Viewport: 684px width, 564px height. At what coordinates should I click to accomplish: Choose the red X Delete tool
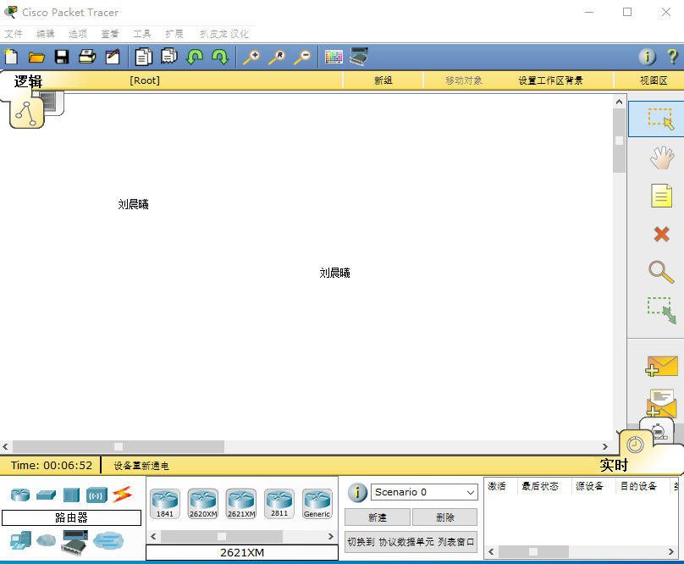point(661,234)
